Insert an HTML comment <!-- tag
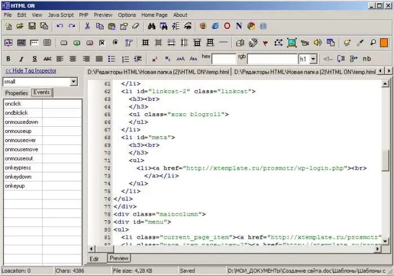The width and height of the screenshot is (394, 276). tap(328, 59)
